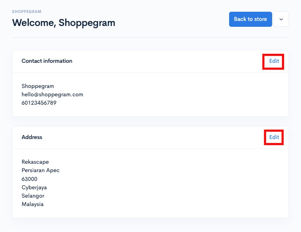Select the SHOPPEGRAM breadcrumb label
This screenshot has height=232, width=301.
point(27,12)
